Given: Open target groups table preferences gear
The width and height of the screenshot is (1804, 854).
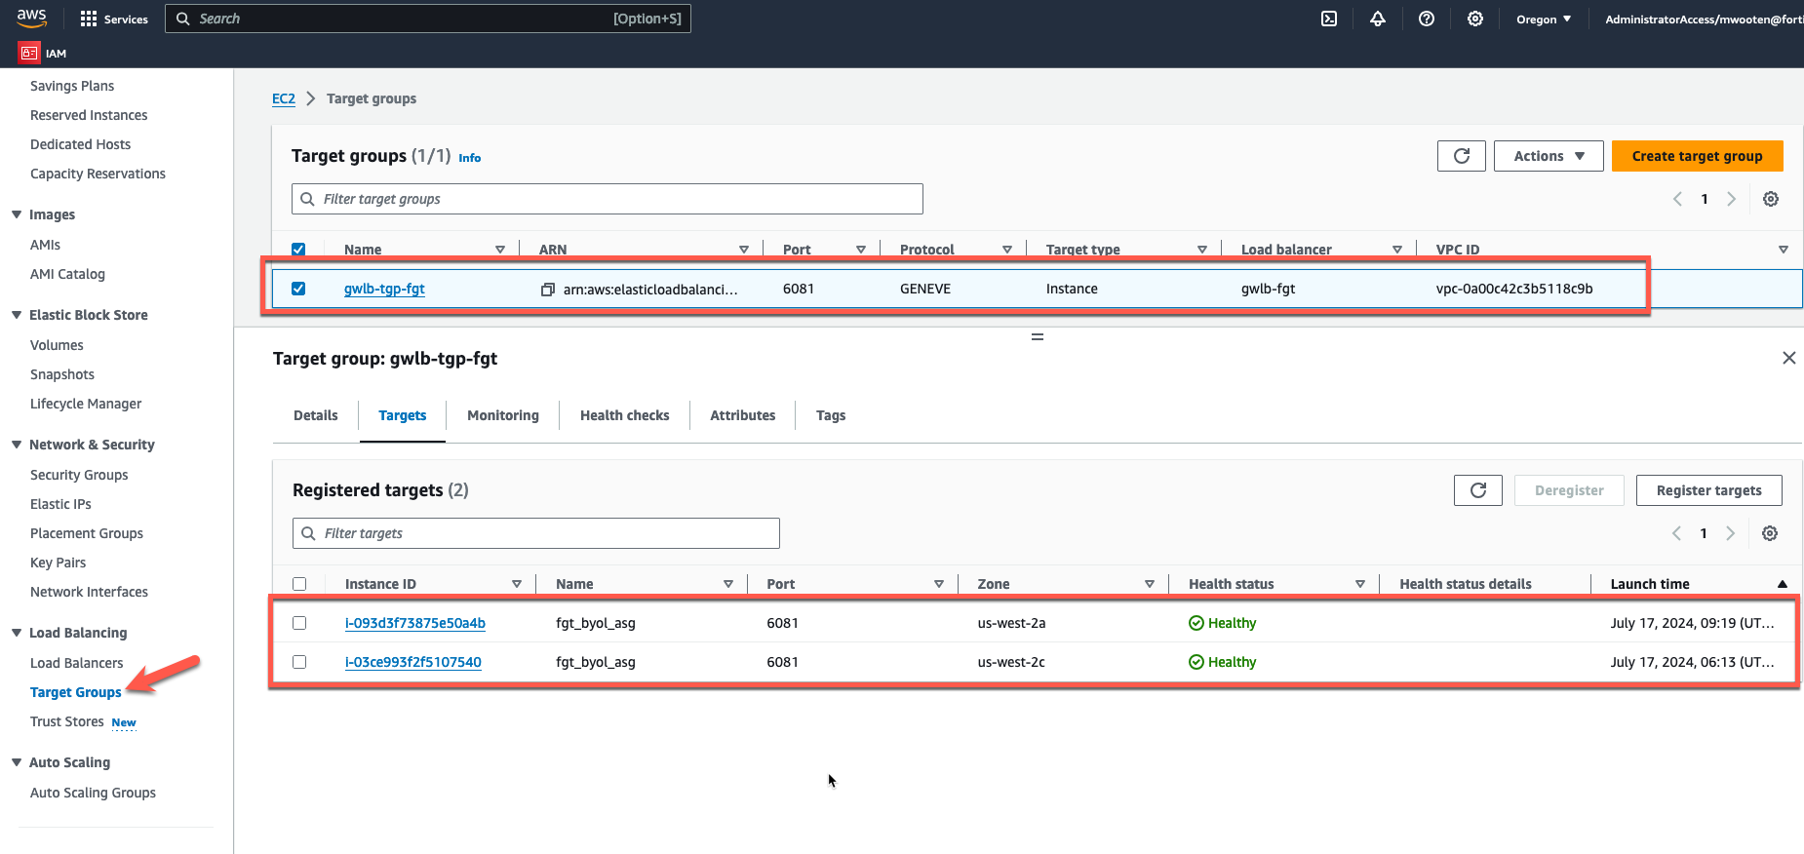Looking at the screenshot, I should click(1771, 199).
